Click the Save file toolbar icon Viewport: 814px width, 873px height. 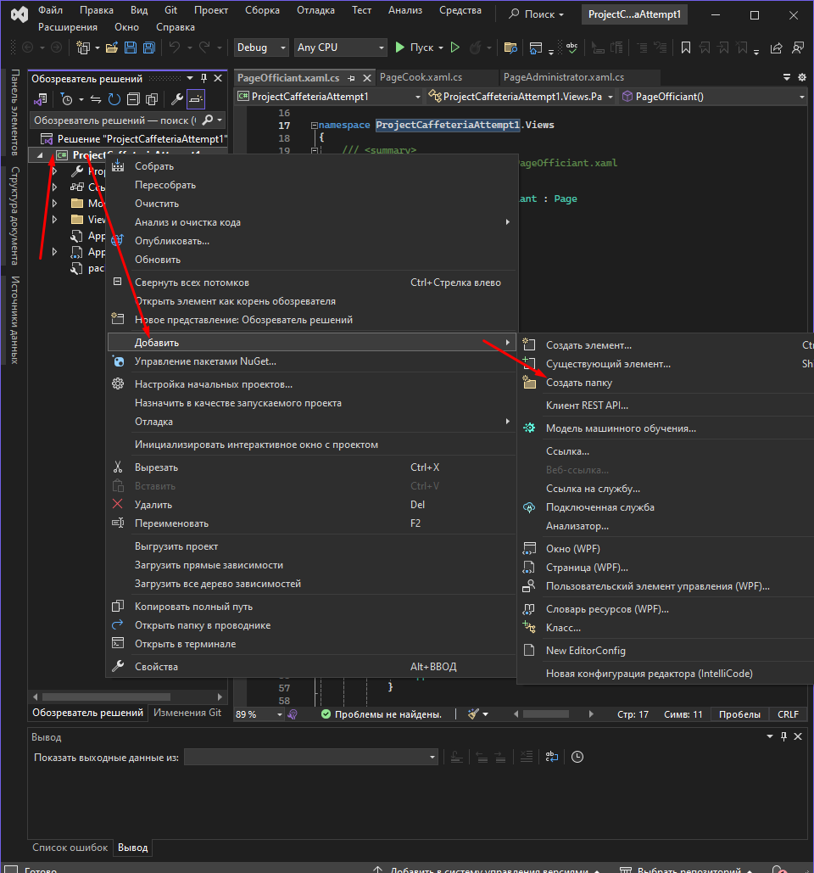131,48
